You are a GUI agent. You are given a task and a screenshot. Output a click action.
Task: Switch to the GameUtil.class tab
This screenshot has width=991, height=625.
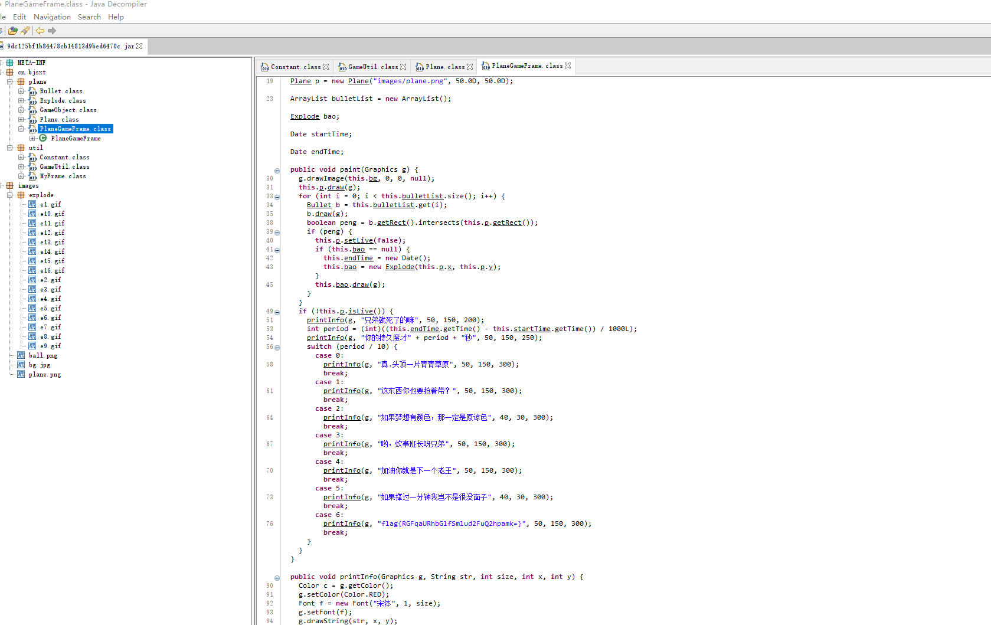click(x=373, y=67)
